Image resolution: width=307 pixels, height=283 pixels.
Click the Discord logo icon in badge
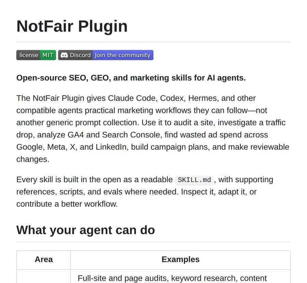(64, 55)
